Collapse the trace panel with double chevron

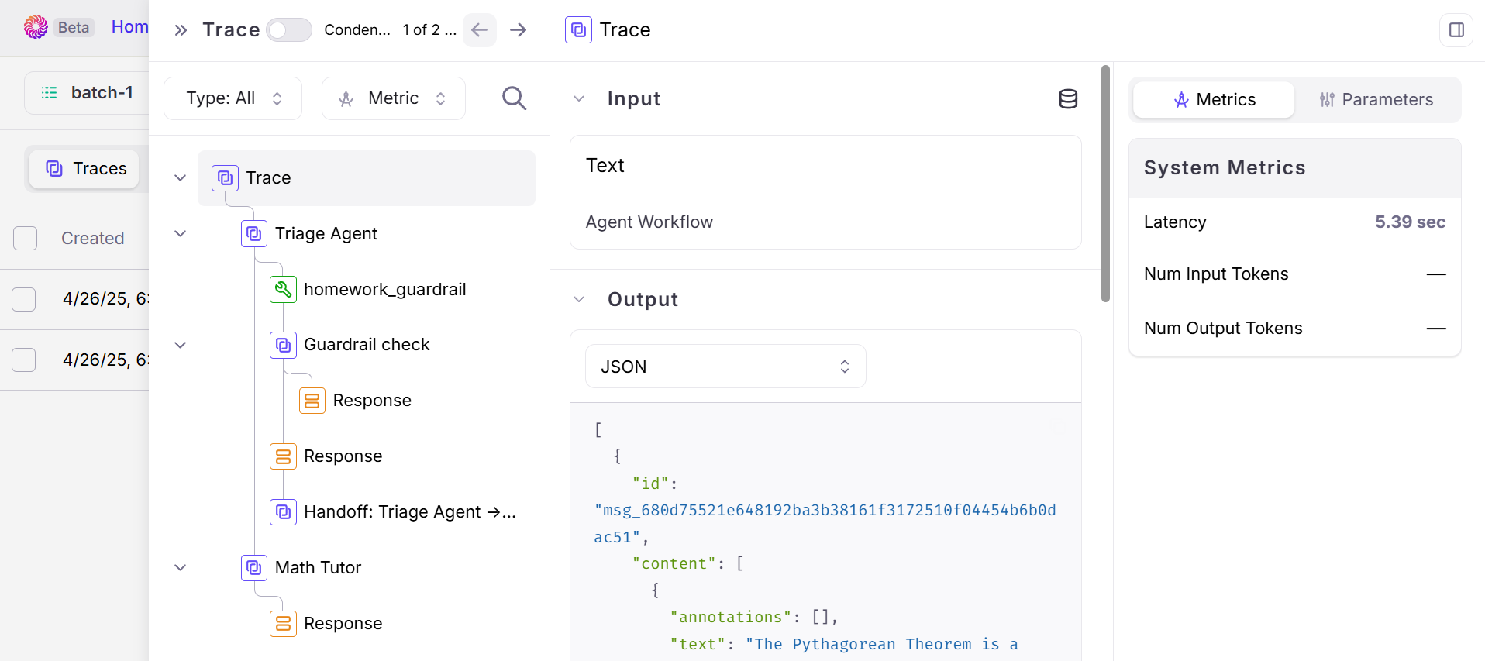coord(181,30)
